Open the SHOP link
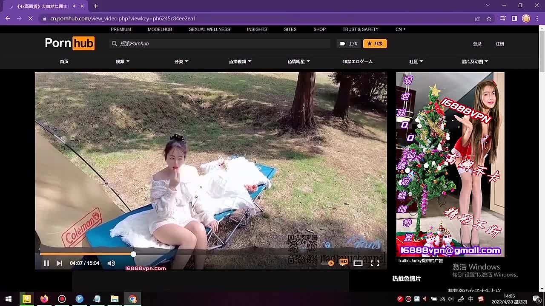Screen dimensions: 545x306 pyautogui.click(x=319, y=29)
